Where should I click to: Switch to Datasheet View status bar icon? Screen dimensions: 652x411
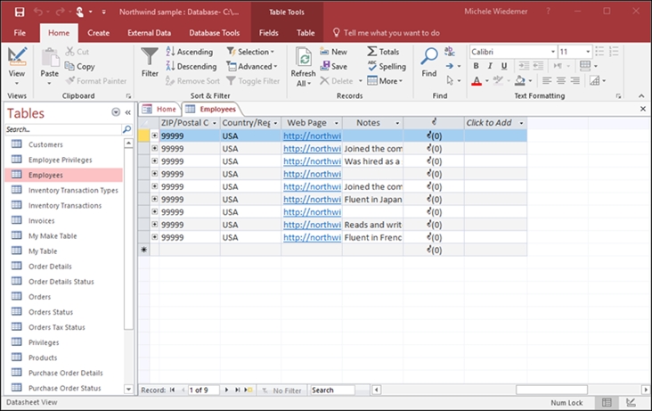pyautogui.click(x=607, y=402)
